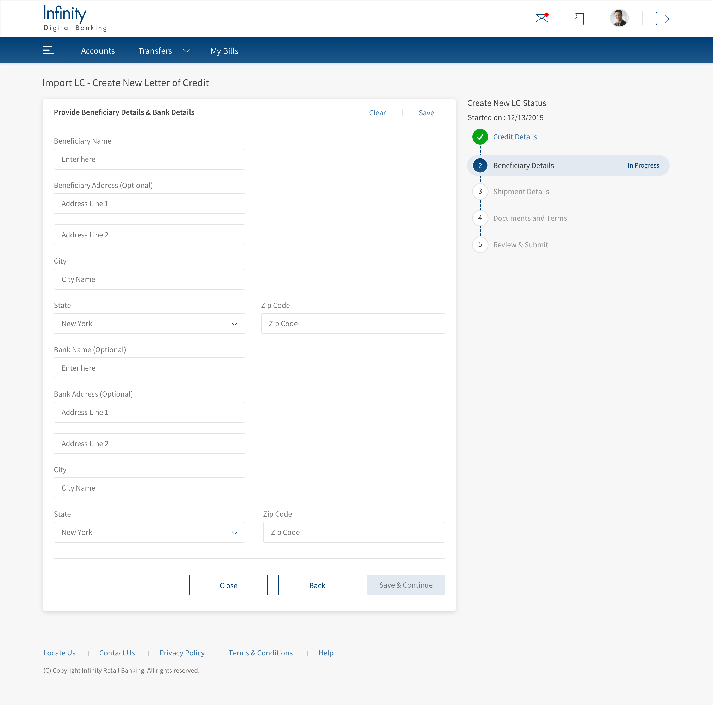Select step 5 circle Review & Submit
Image resolution: width=713 pixels, height=705 pixels.
480,244
